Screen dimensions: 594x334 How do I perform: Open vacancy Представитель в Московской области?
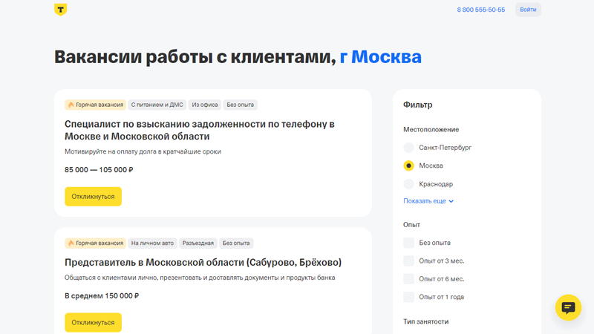(x=203, y=263)
